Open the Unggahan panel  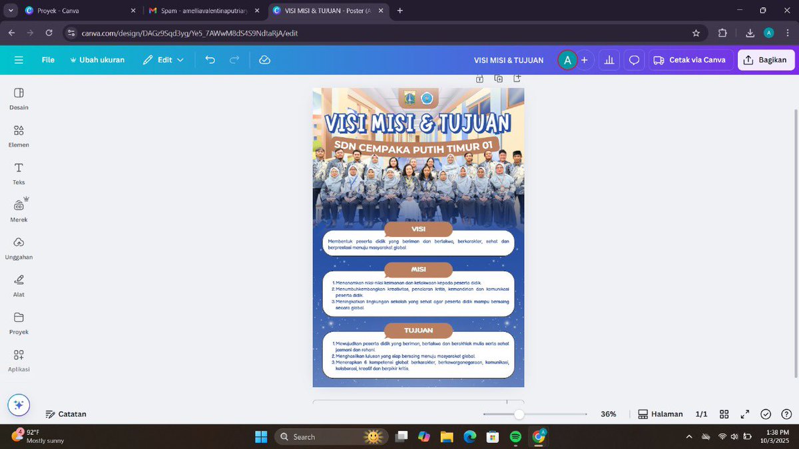click(x=18, y=246)
